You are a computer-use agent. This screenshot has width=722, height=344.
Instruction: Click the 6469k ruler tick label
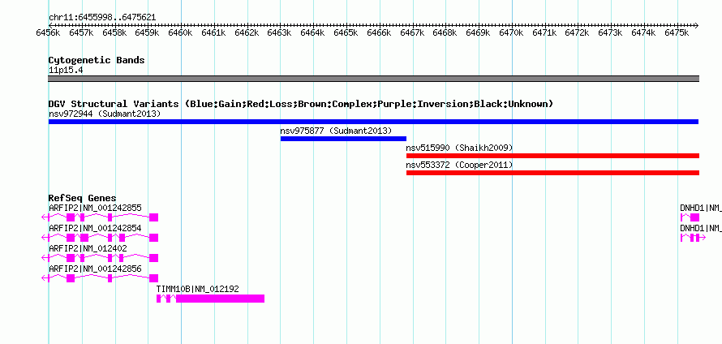(x=479, y=33)
